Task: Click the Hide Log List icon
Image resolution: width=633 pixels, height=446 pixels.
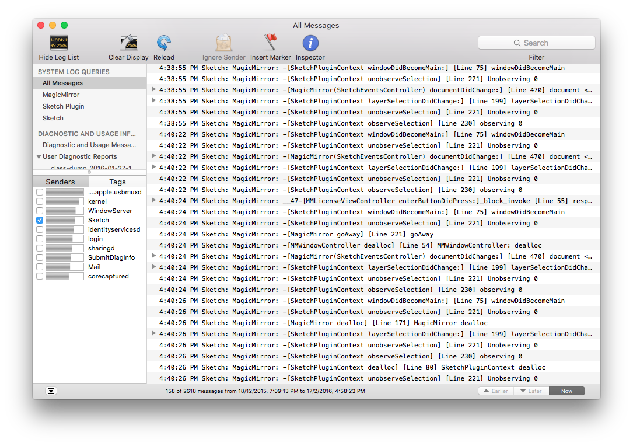Action: coord(59,43)
